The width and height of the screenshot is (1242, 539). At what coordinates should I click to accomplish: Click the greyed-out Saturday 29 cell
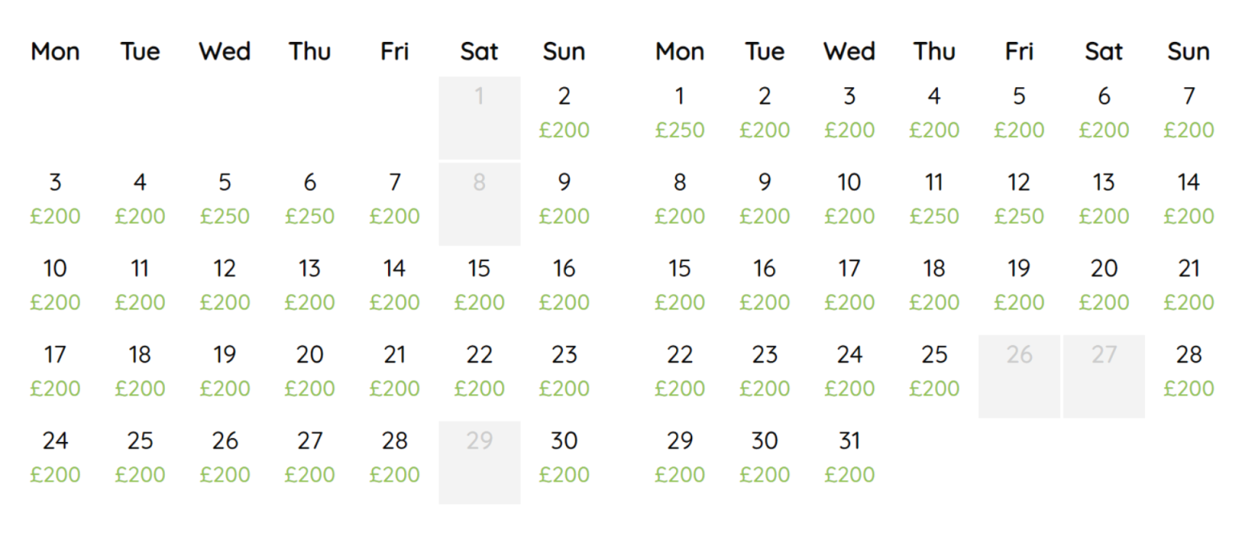[479, 462]
